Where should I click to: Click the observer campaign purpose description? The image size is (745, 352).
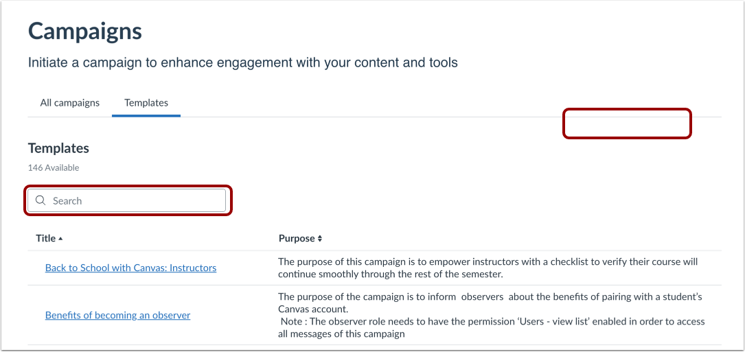click(490, 296)
